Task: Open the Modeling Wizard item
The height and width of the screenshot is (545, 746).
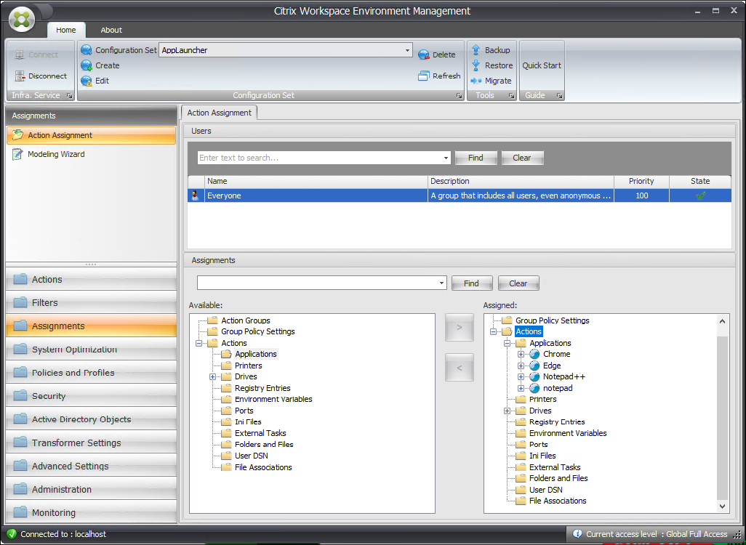Action: [56, 154]
